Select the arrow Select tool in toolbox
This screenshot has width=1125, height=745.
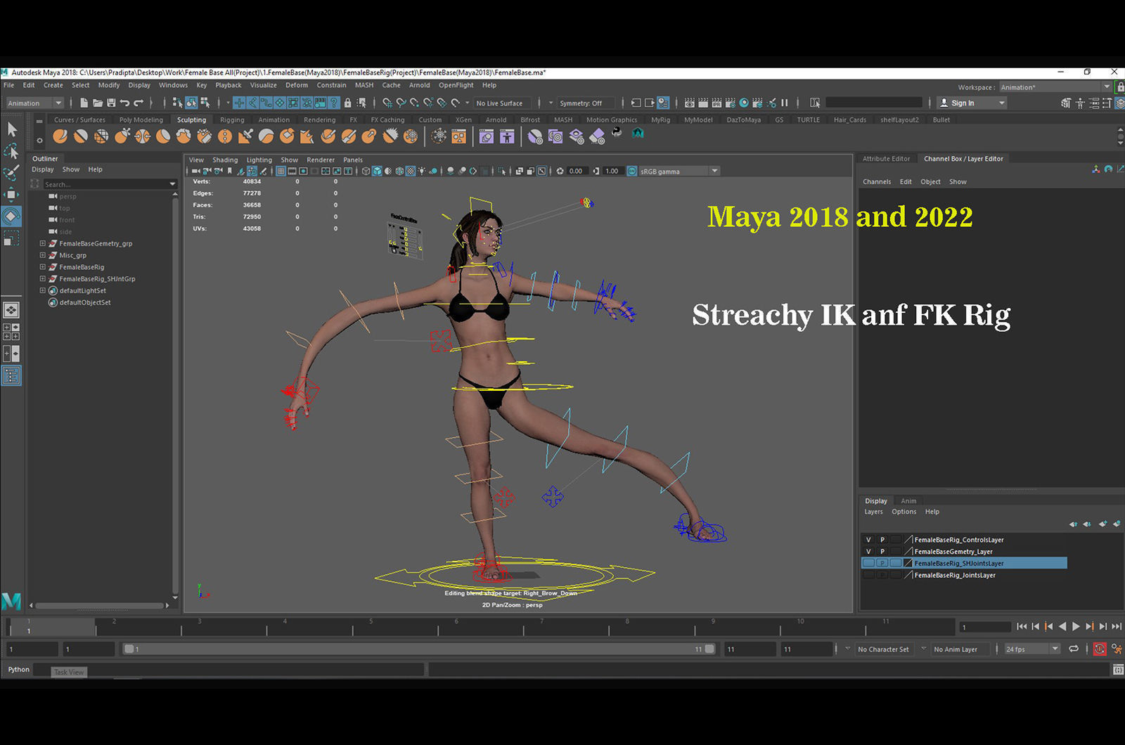click(12, 129)
